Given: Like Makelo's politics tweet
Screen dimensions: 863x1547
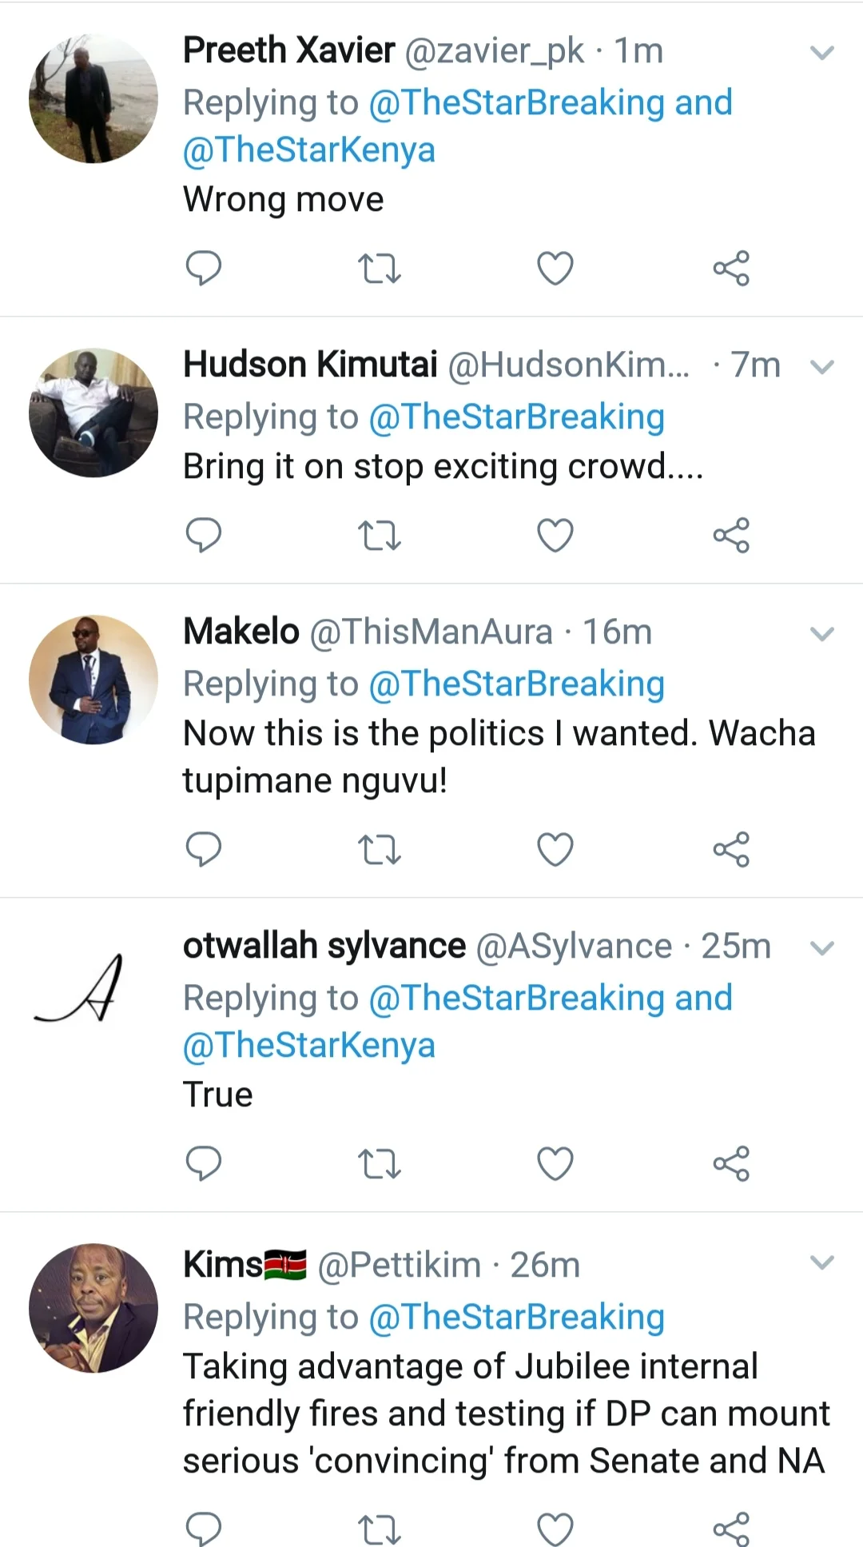Looking at the screenshot, I should [555, 849].
